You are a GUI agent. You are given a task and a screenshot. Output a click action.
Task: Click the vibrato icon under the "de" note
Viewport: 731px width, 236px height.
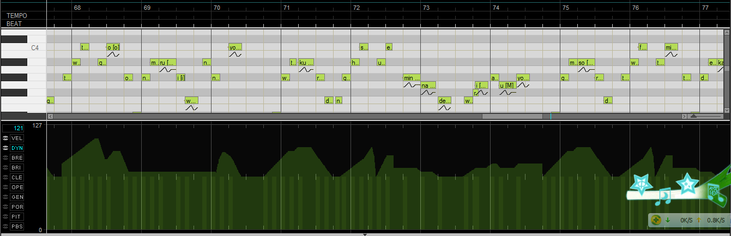[x=445, y=108]
